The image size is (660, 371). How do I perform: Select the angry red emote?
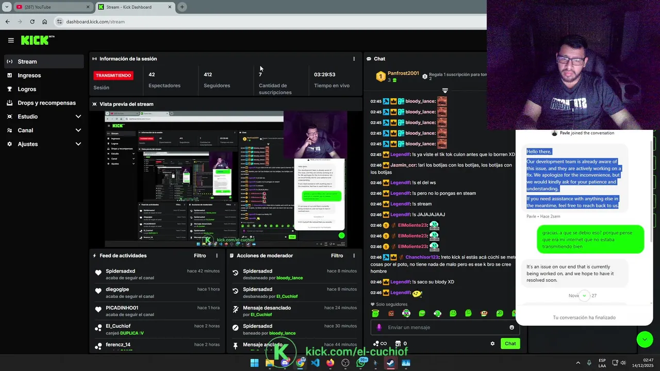point(391,313)
